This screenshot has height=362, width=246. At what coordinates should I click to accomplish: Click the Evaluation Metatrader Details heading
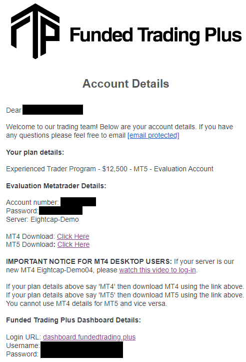(56, 186)
